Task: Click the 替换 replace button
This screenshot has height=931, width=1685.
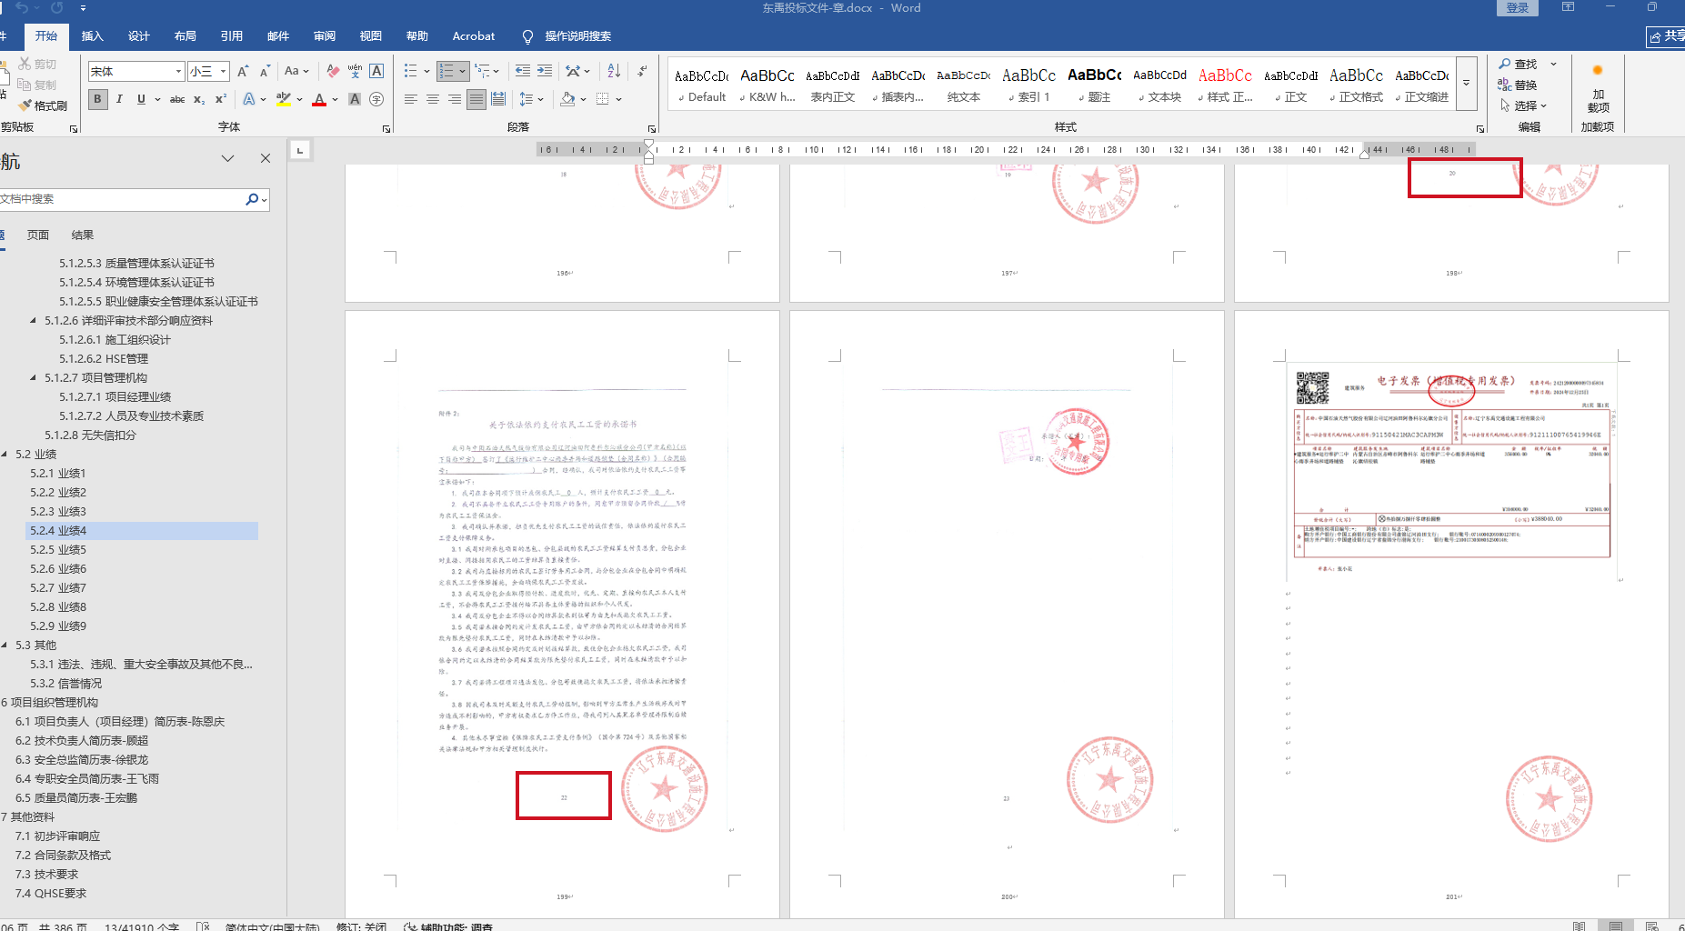Action: point(1518,85)
